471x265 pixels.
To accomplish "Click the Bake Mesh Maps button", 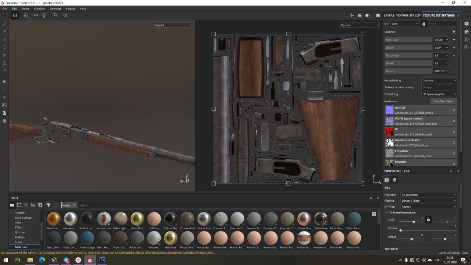I will [x=443, y=101].
